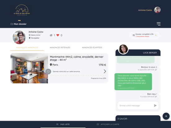The width and height of the screenshot is (171, 128).
Task: Switch to Afficher la carte view
Action: [x=108, y=124]
